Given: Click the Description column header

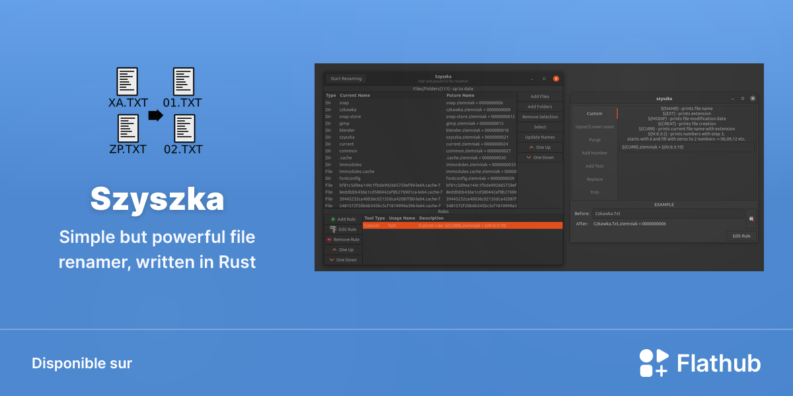Looking at the screenshot, I should tap(432, 218).
